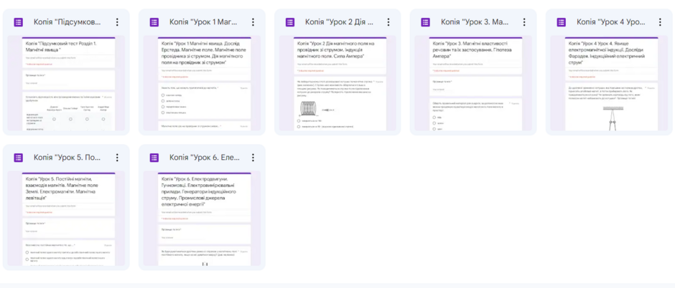
Task: Open the "Урок 4 Уро..." form preview thumbnail
Action: 609,83
